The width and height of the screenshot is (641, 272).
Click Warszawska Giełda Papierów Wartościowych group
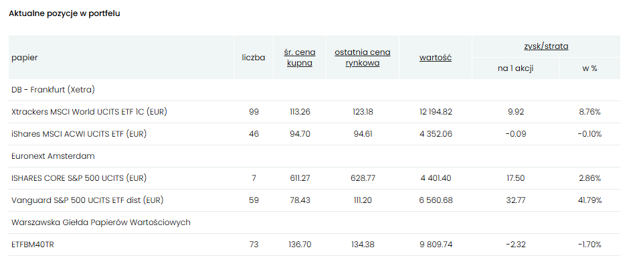[101, 222]
